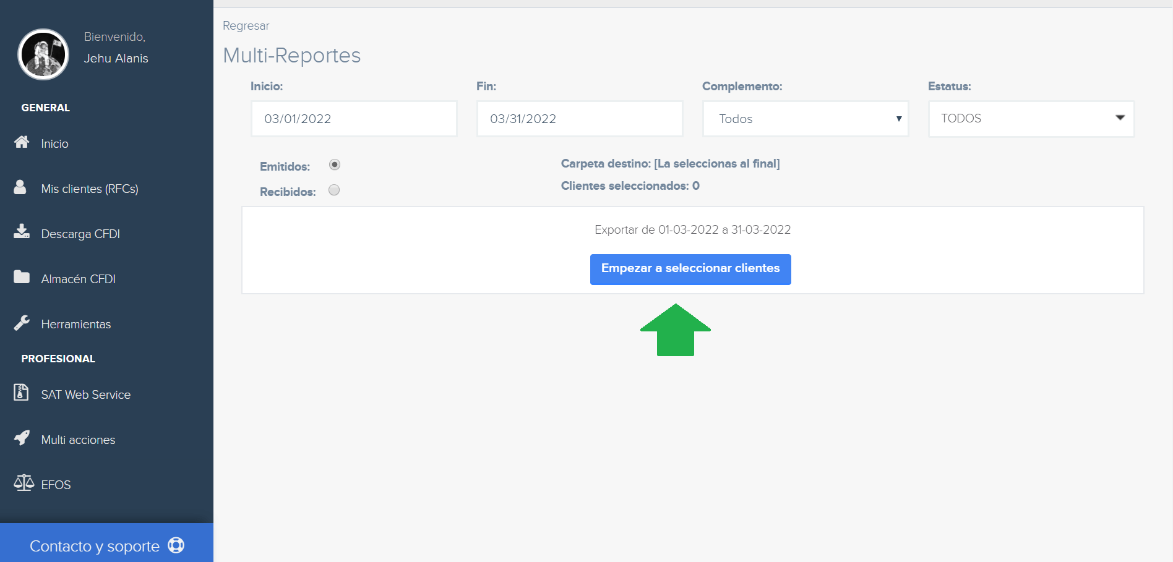Open Mis clientes via the user icon
This screenshot has height=562, width=1173.
tap(21, 187)
